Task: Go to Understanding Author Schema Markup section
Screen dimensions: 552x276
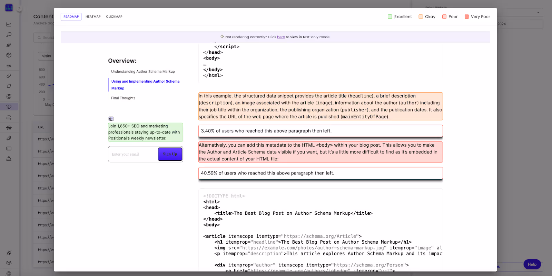Action: point(143,72)
